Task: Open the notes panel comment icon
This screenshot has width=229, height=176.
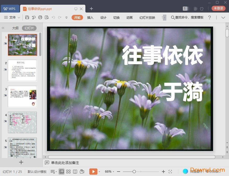Action: 47,163
